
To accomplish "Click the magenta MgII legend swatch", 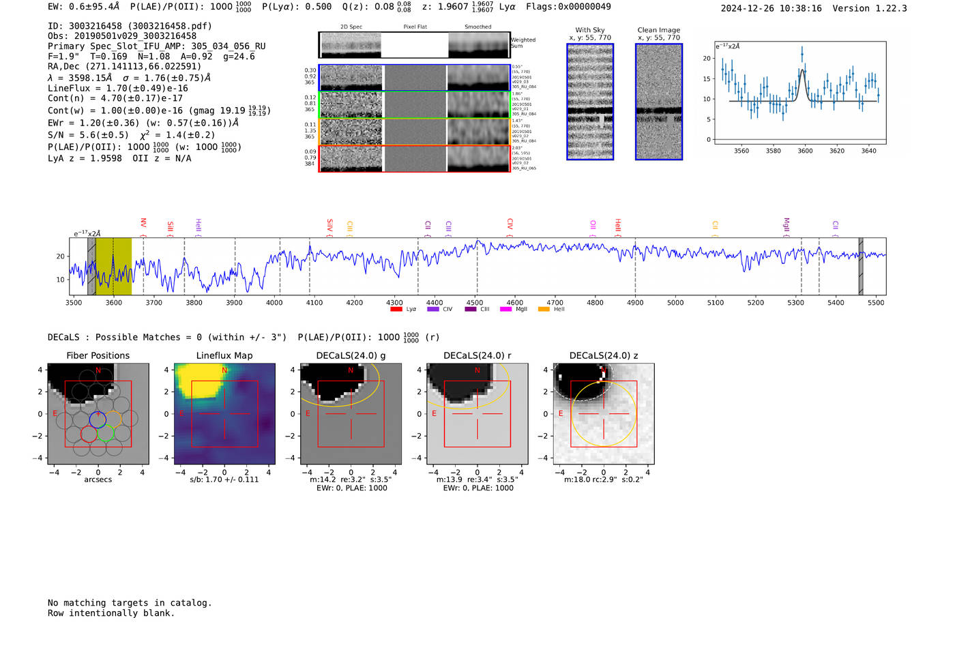I will pos(505,310).
